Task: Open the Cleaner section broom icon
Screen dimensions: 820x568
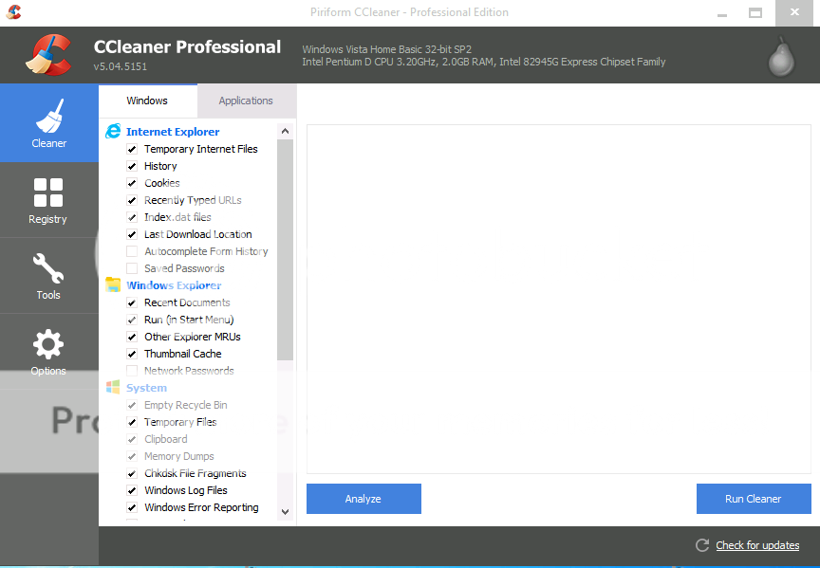Action: click(x=48, y=118)
